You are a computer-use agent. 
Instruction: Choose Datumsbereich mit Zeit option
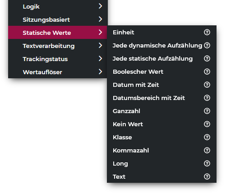tap(161, 98)
